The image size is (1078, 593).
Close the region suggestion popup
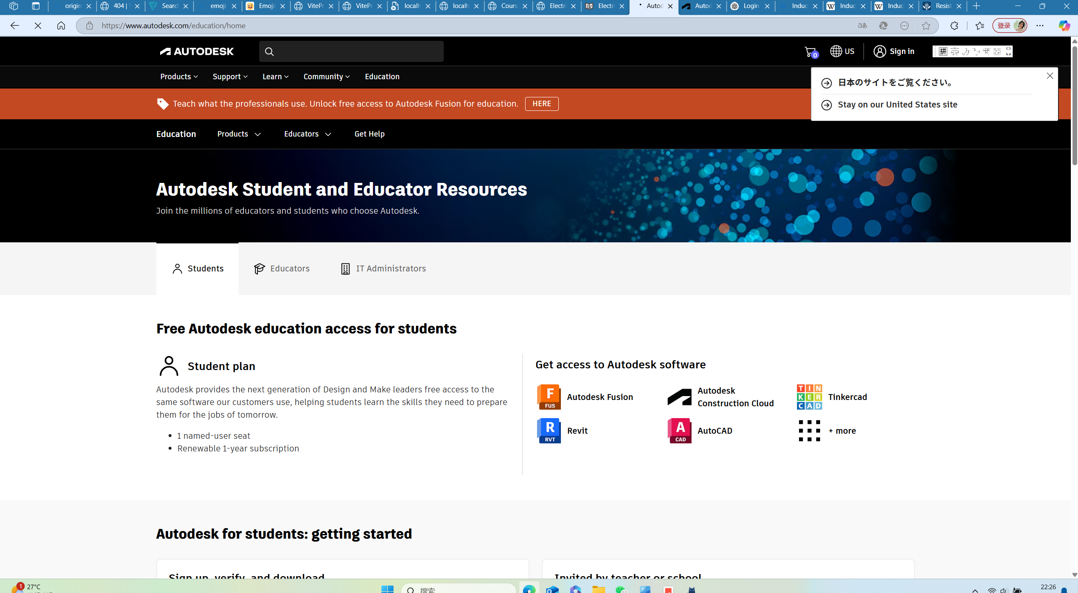(1049, 76)
